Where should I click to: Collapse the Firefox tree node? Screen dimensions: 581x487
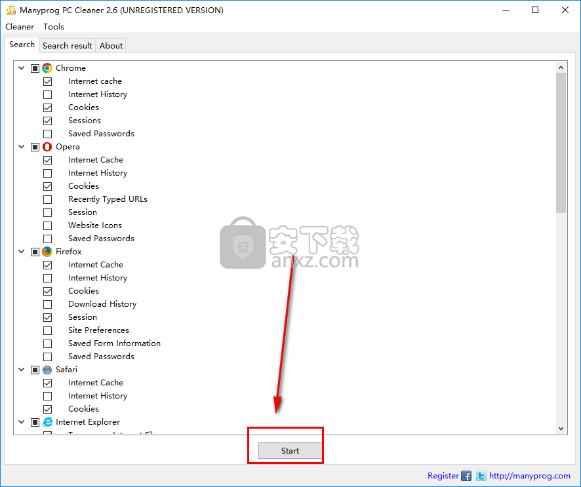pos(22,252)
